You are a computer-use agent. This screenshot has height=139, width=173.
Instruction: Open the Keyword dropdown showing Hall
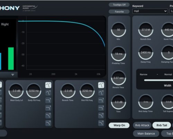[150, 11]
